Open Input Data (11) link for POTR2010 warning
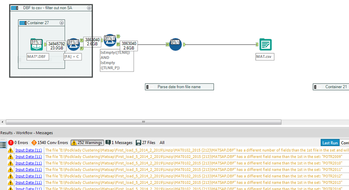The width and height of the screenshot is (349, 190). tap(29, 163)
